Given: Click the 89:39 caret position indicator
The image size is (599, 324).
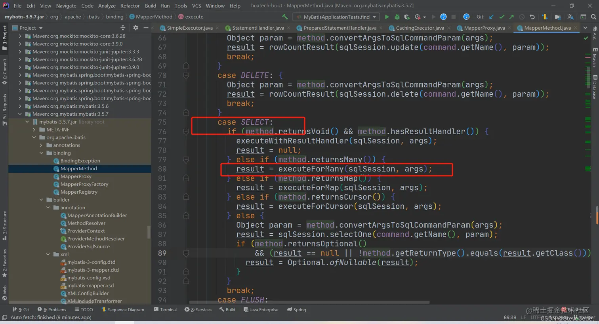Looking at the screenshot, I should 510,317.
